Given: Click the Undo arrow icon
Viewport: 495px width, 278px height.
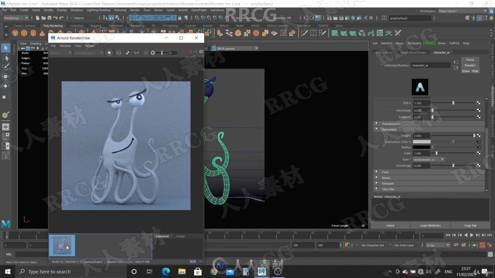Looking at the screenshot, I should point(55,18).
